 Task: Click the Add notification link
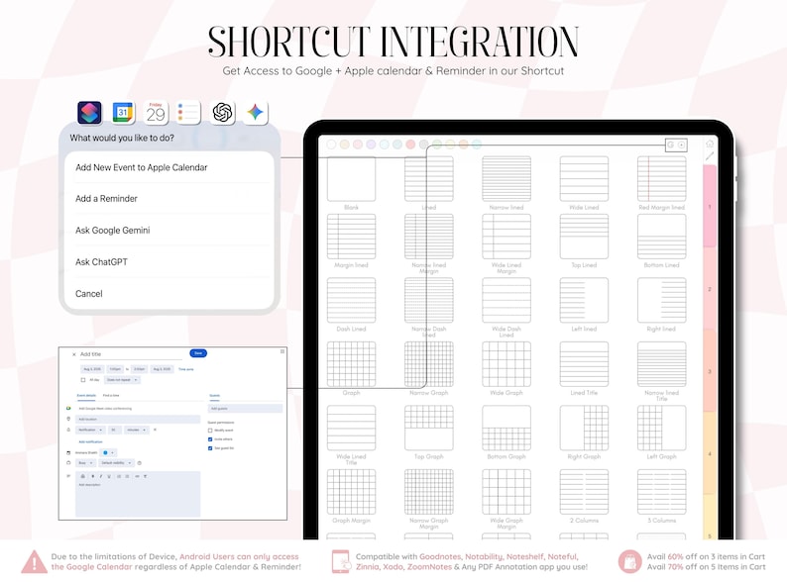(x=90, y=441)
